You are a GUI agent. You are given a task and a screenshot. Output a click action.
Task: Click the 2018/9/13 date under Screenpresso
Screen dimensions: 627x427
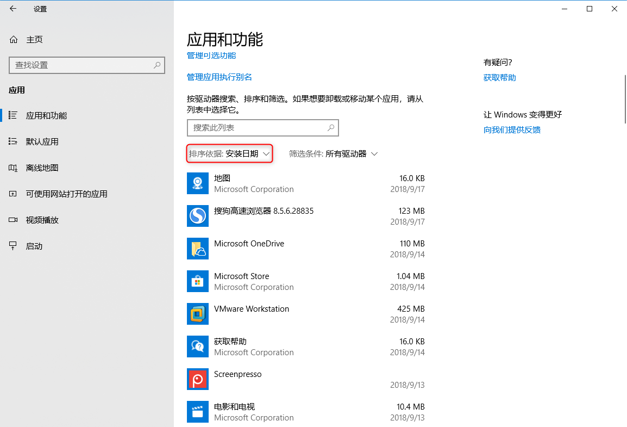[x=407, y=385]
